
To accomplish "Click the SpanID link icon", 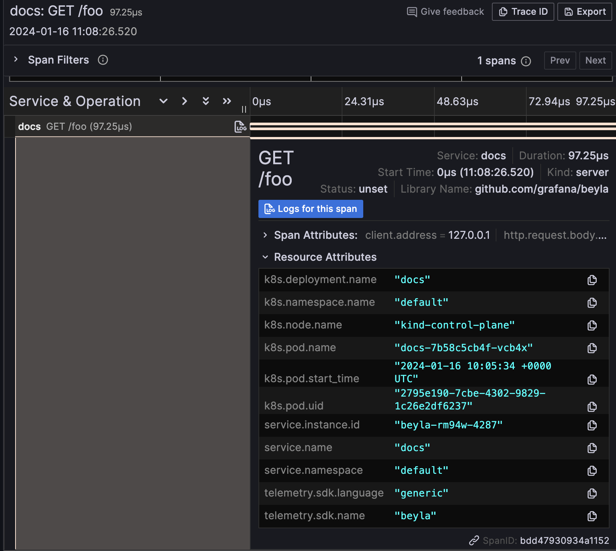I will (473, 540).
